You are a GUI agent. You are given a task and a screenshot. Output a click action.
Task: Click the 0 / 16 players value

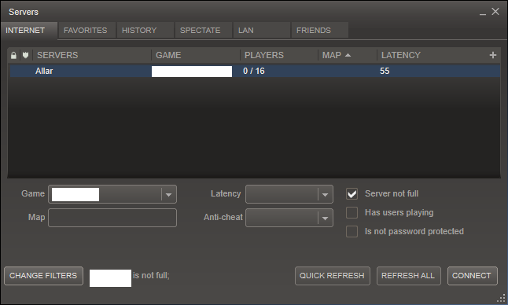click(254, 72)
